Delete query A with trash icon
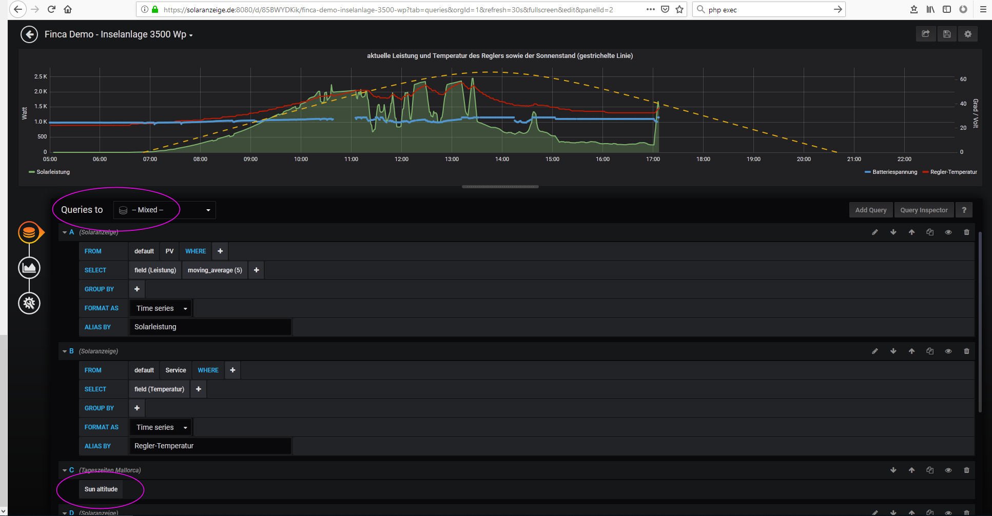 tap(966, 232)
